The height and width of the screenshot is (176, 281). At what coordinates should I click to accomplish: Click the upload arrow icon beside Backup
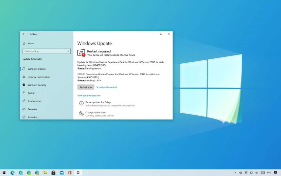[24, 93]
